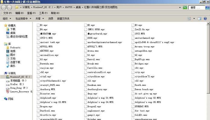This screenshot has height=120, width=210.
Task: Click the 刻录 burn button
Action: (51, 19)
